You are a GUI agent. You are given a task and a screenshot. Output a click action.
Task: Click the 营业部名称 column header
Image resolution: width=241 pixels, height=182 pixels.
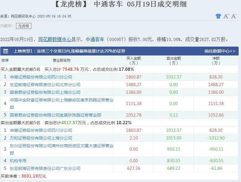point(62,60)
